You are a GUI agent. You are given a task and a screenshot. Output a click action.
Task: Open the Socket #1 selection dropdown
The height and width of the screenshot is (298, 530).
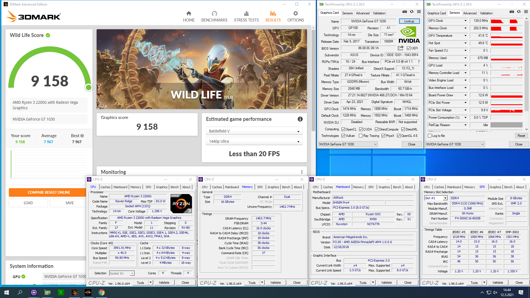(122, 273)
